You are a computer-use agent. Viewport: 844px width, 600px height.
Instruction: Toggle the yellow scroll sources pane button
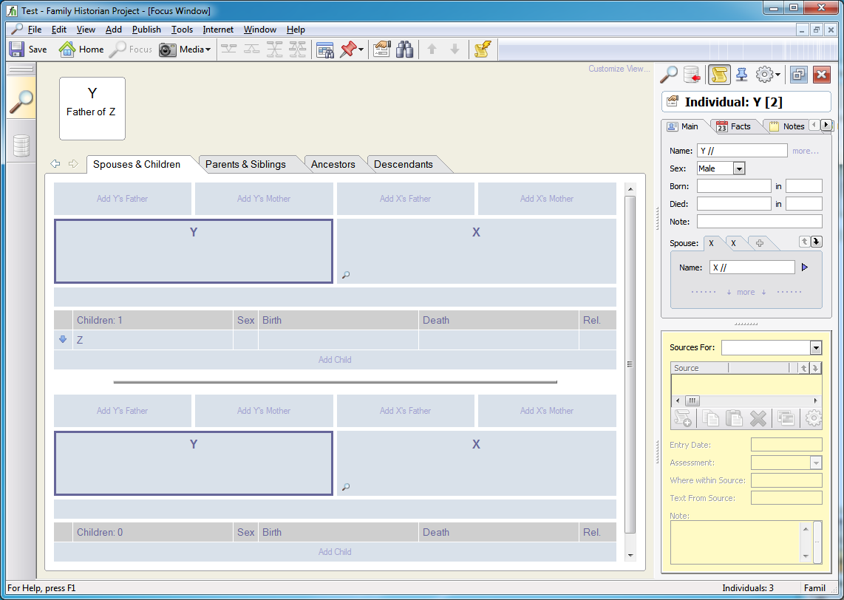point(718,74)
